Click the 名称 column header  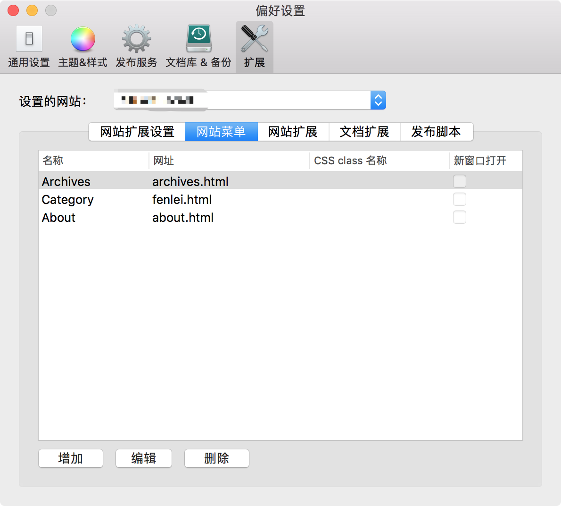[94, 160]
